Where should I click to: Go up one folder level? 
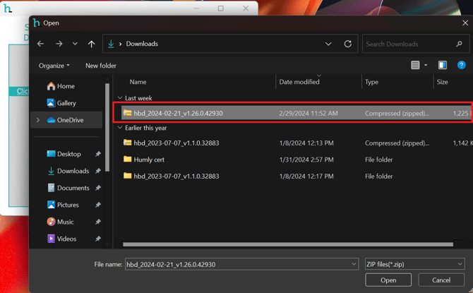click(92, 44)
